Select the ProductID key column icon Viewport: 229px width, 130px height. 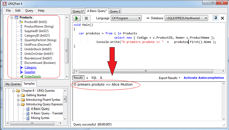pos(21,22)
